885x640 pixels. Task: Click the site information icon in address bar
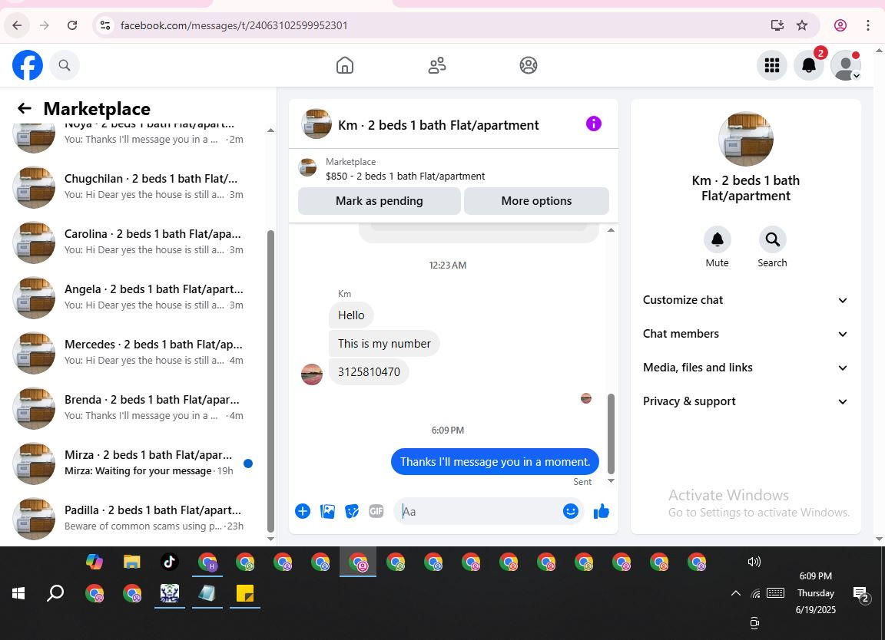(105, 25)
